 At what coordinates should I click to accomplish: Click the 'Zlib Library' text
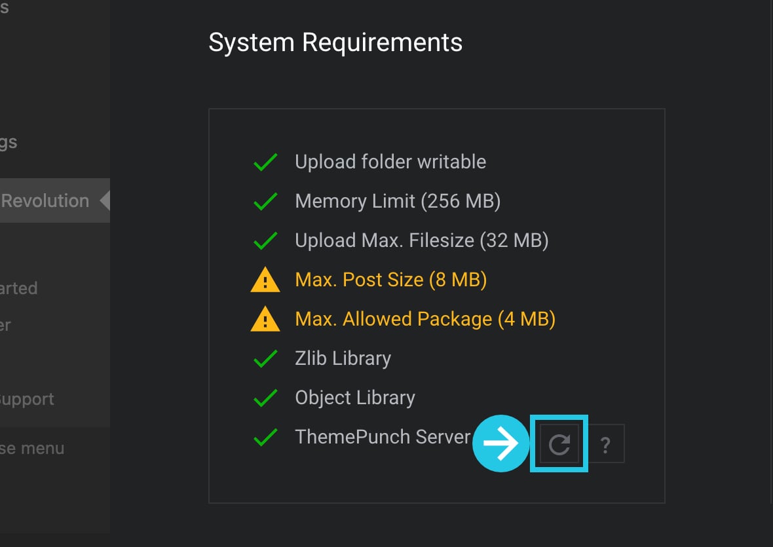343,359
